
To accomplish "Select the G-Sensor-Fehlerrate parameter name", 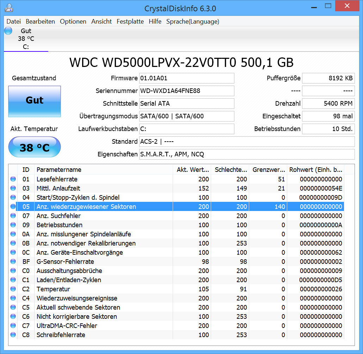I will [65, 262].
